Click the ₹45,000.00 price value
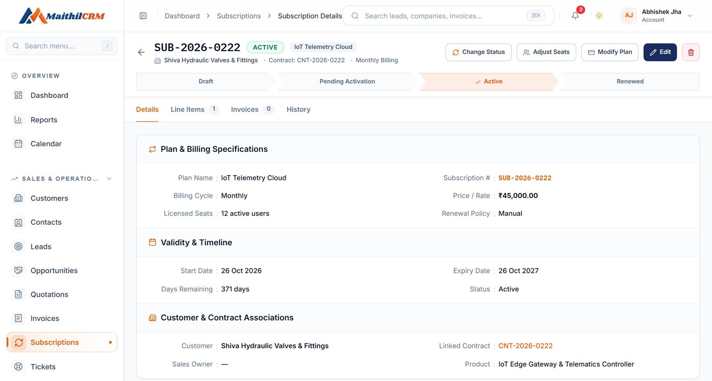The width and height of the screenshot is (712, 381). tap(518, 196)
